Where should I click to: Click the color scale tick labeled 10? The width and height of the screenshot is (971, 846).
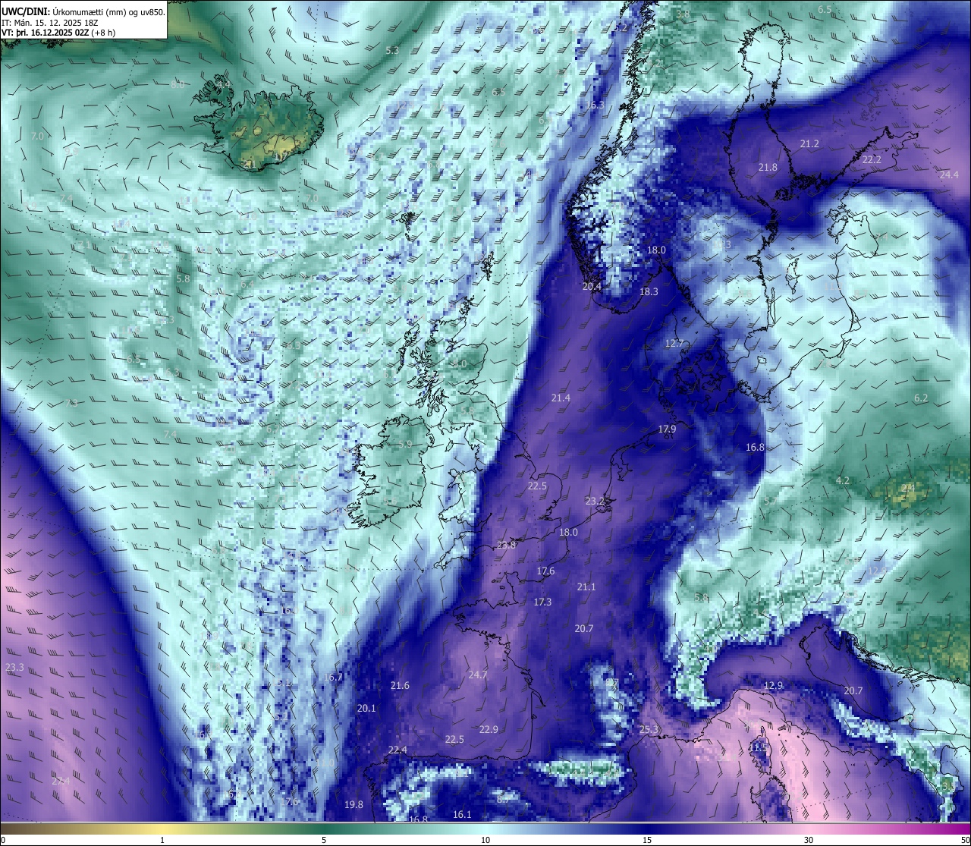485,839
